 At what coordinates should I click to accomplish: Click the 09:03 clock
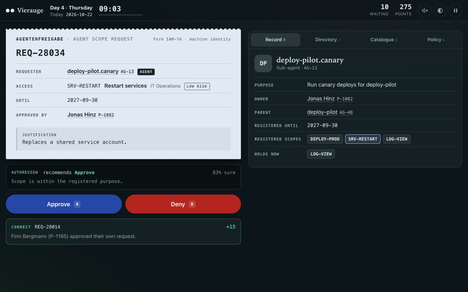[x=110, y=9]
